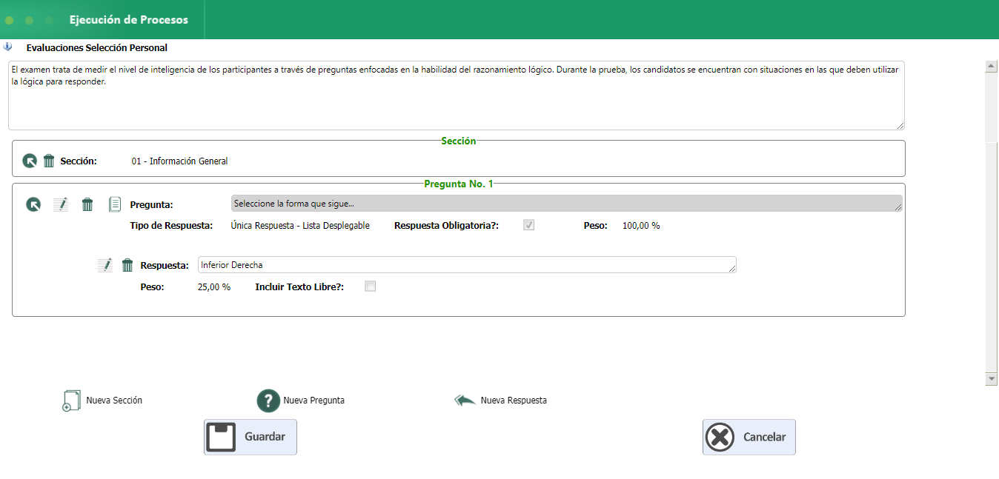Screen dimensions: 999x479
Task: Click the scrollbar down arrow
Action: [992, 379]
